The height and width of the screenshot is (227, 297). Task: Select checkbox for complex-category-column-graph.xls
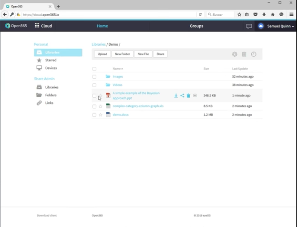(94, 106)
